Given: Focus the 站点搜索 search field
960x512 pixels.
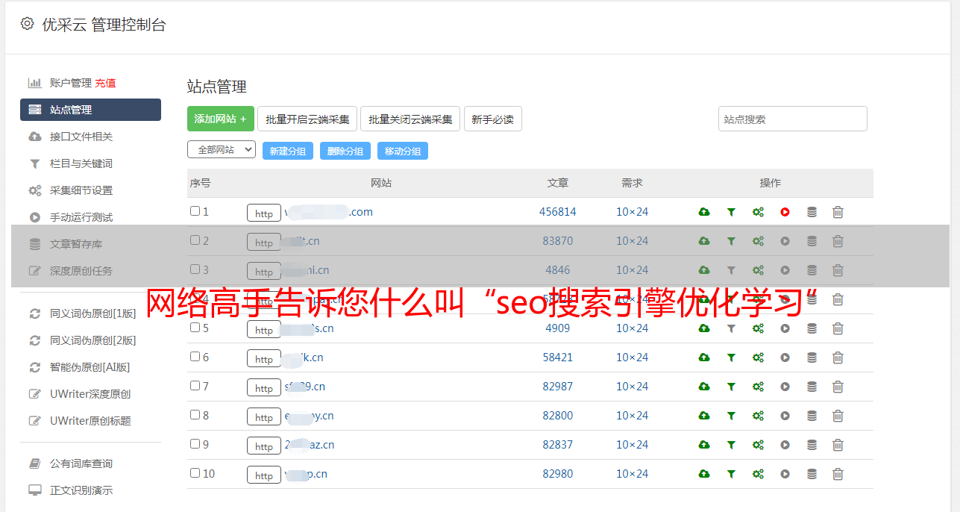Looking at the screenshot, I should tap(793, 119).
